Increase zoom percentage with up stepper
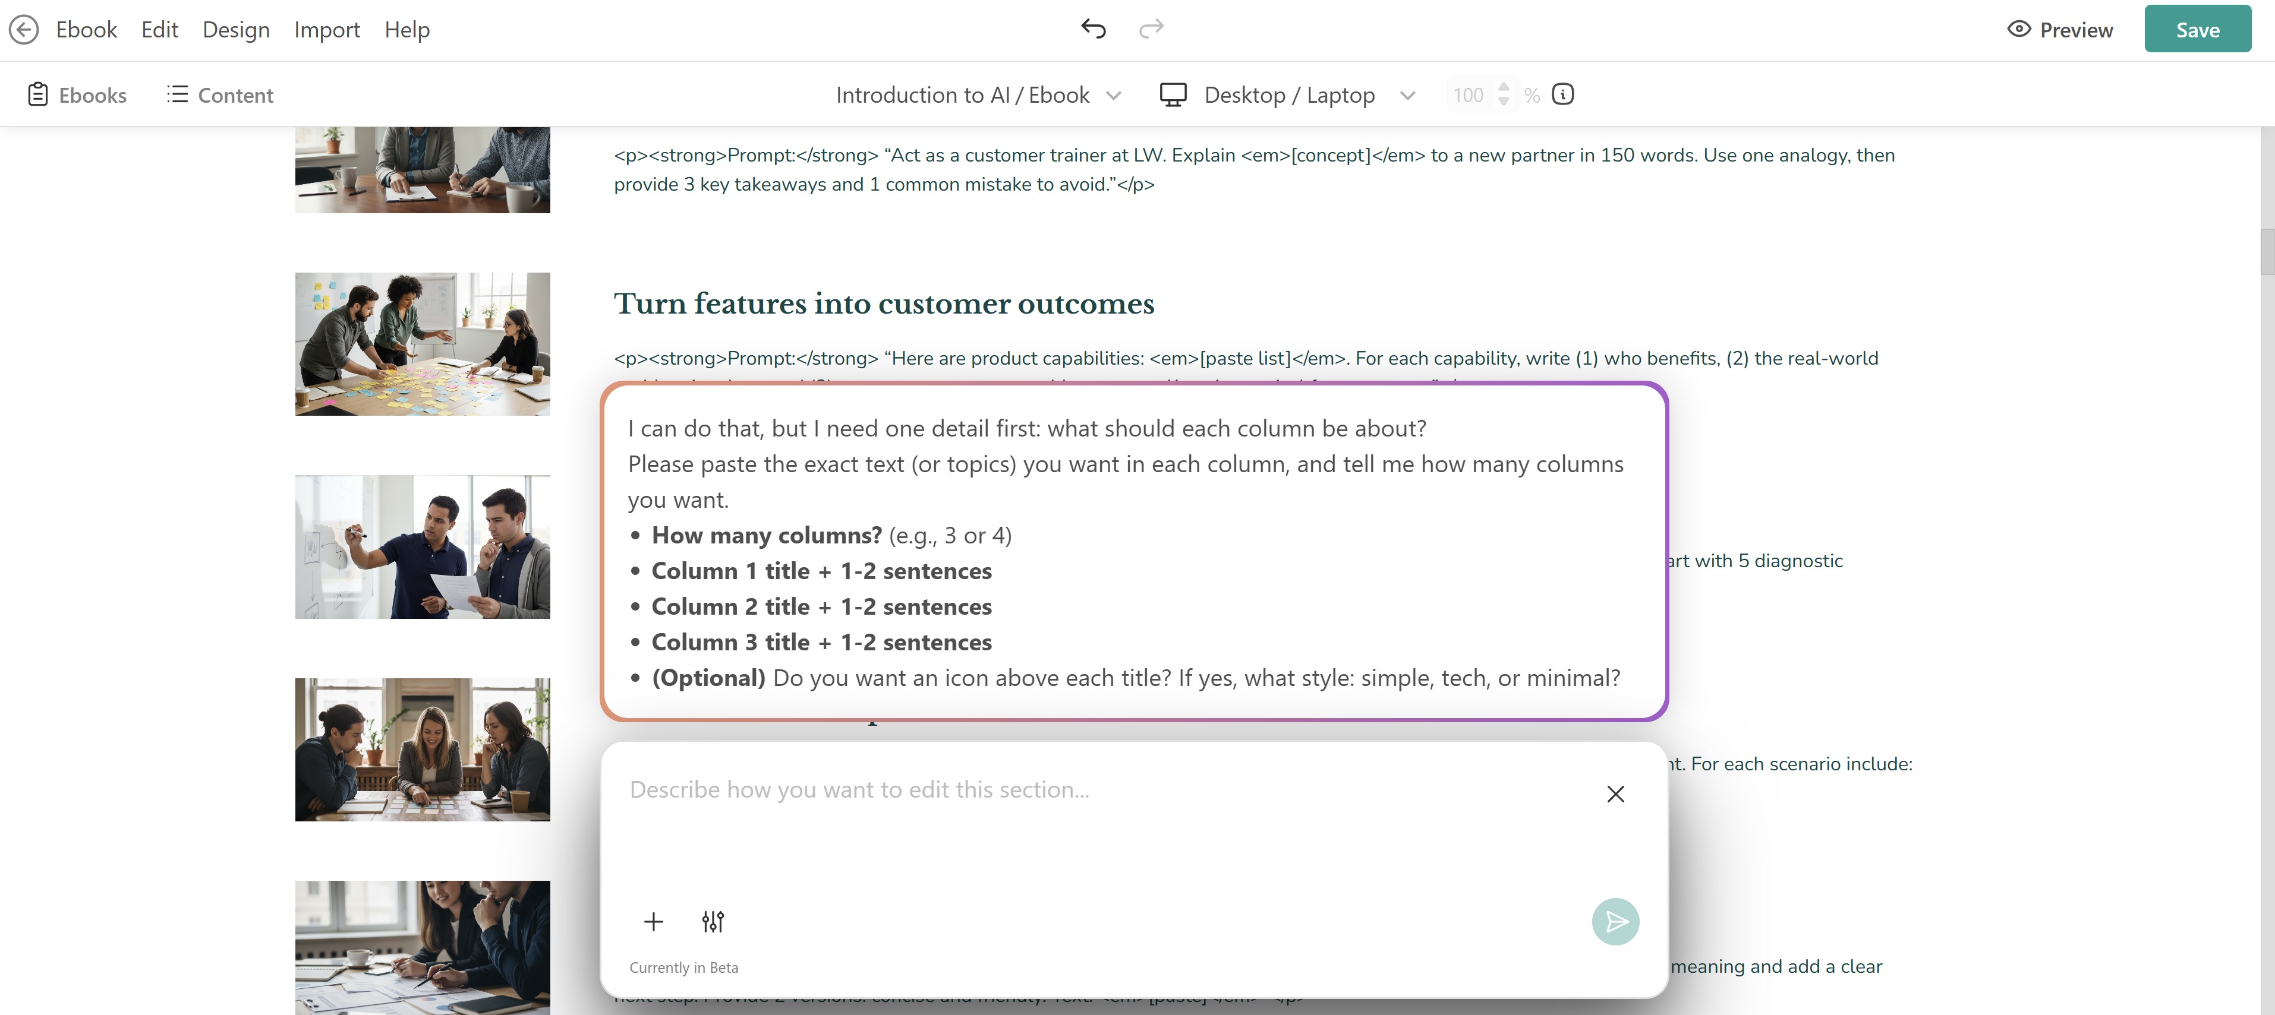This screenshot has width=2275, height=1015. tap(1504, 87)
